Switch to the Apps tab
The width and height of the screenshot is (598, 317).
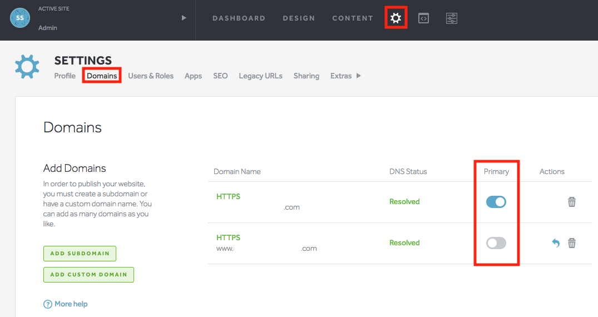(194, 76)
